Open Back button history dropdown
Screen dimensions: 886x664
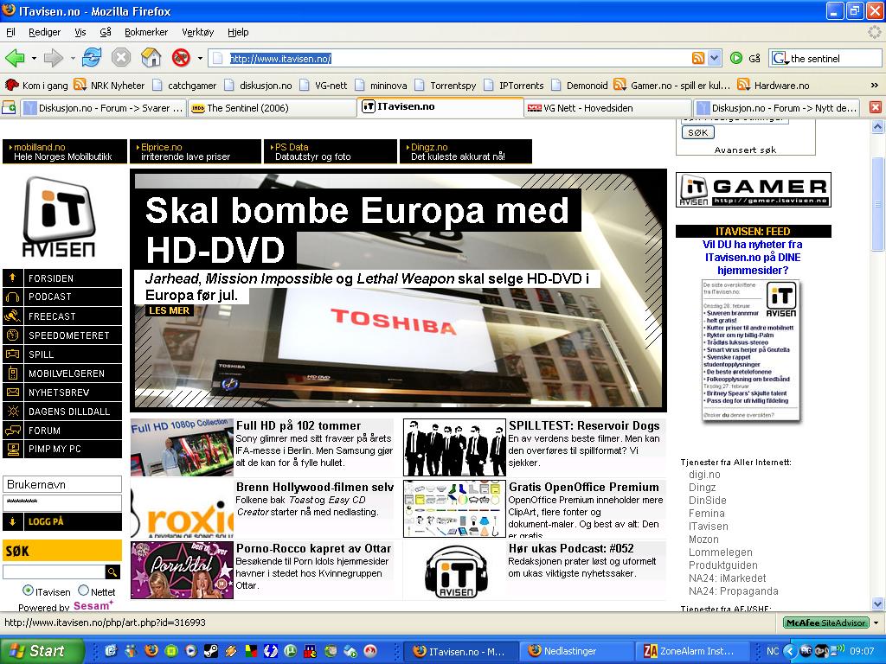(x=34, y=58)
